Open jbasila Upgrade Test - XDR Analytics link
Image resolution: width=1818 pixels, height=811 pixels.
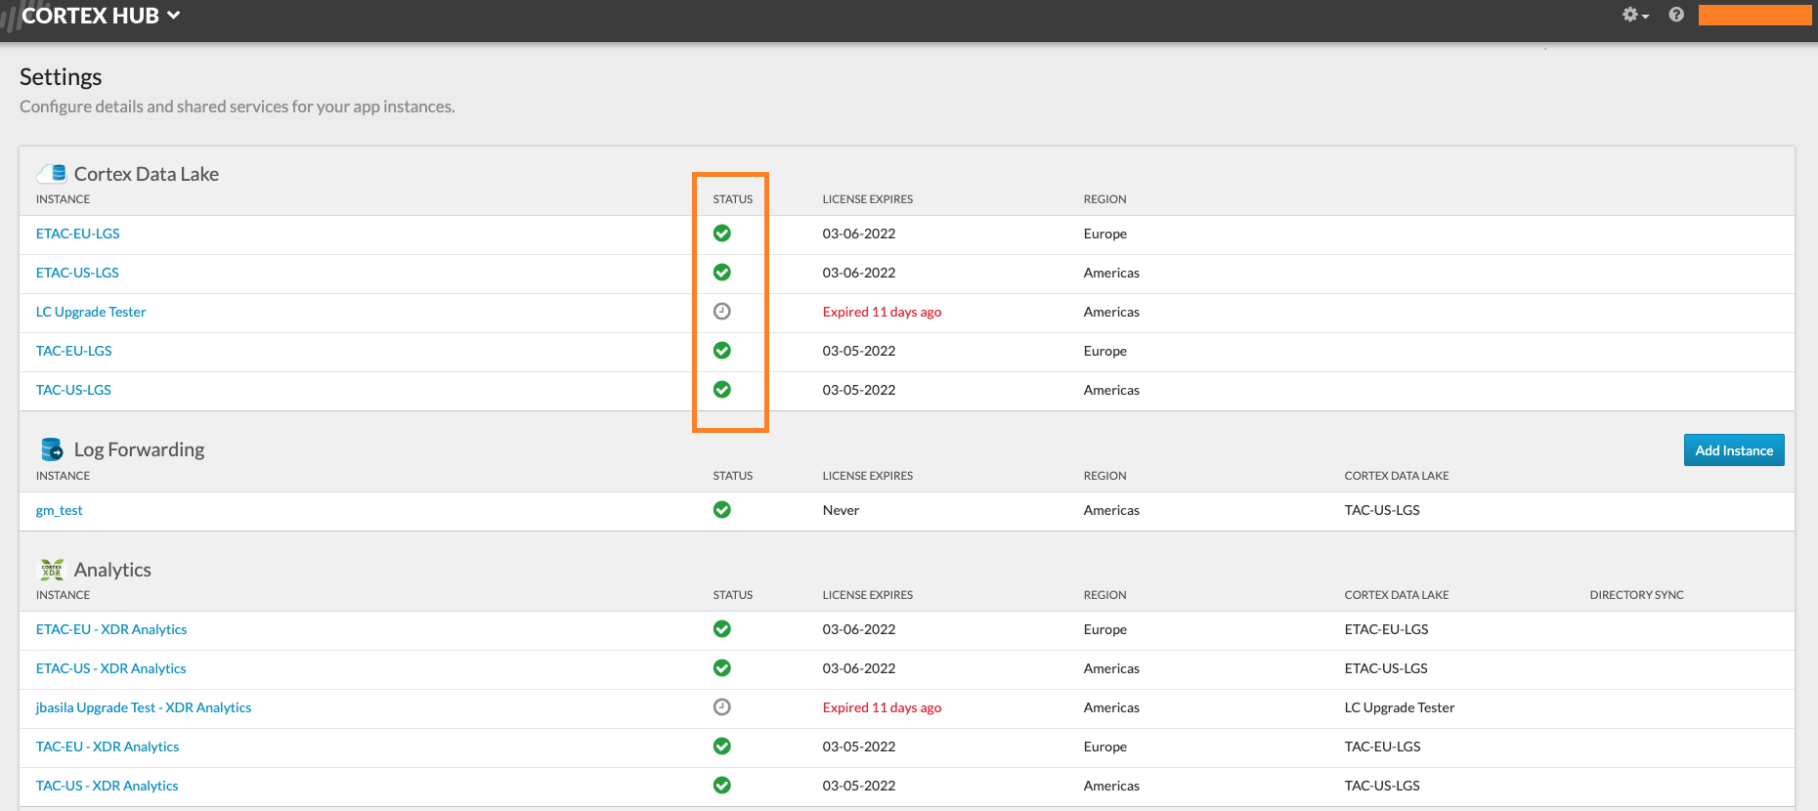[144, 707]
